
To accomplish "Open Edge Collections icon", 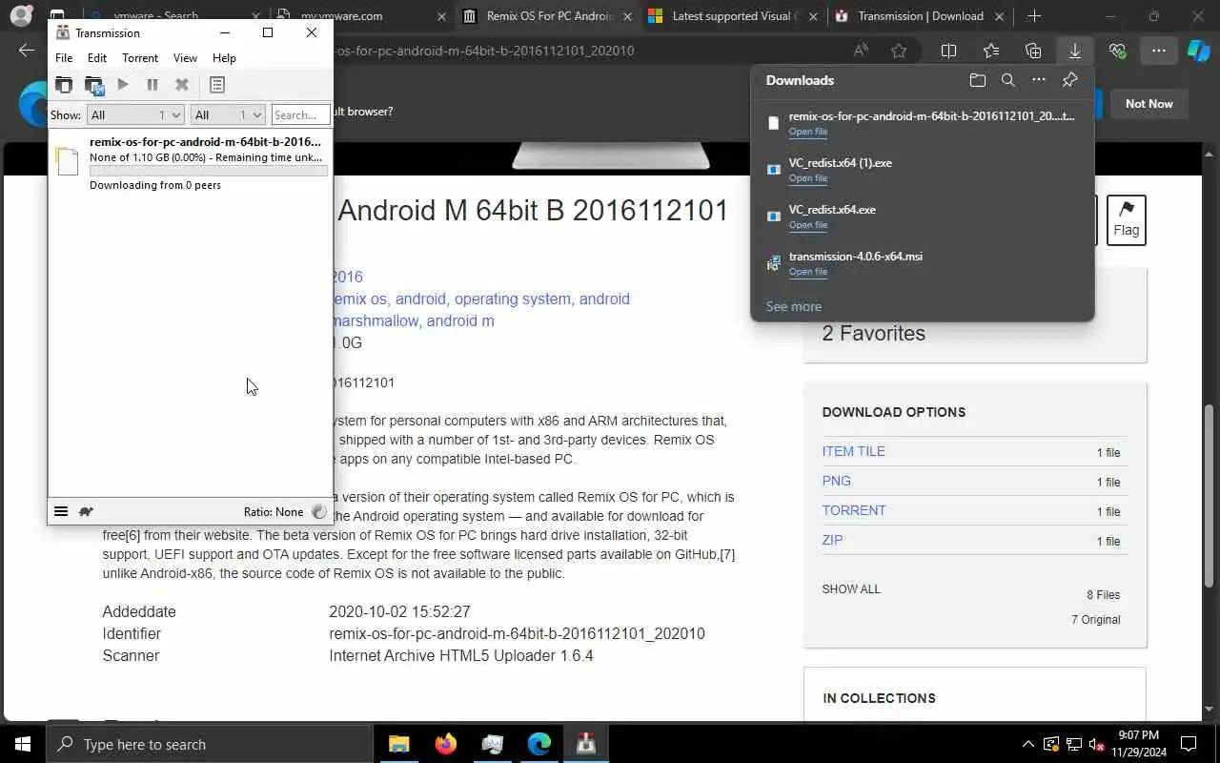I will point(1033,51).
